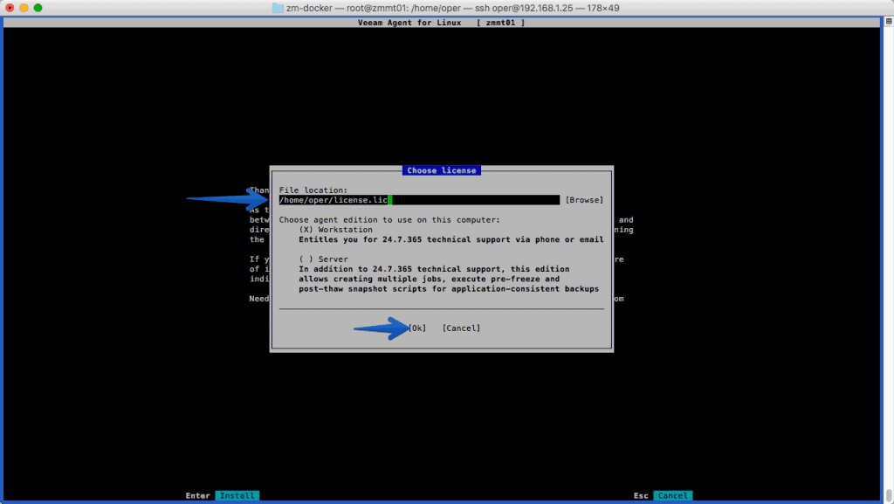The image size is (894, 504).
Task: Click the yellow minimize window button
Action: coord(24,8)
